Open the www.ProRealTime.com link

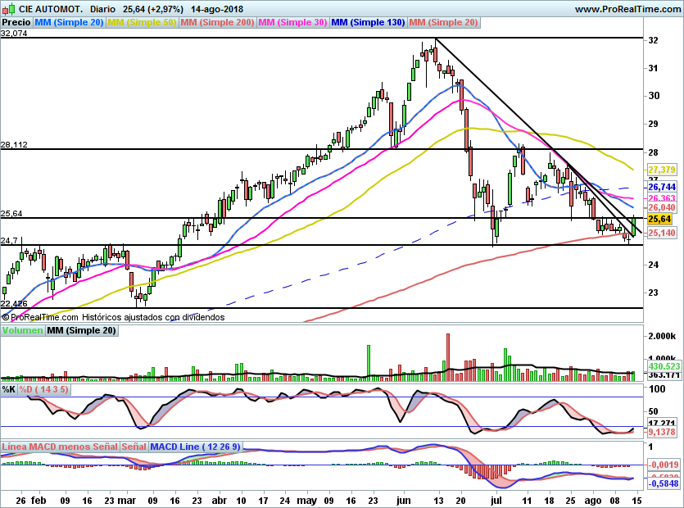[627, 9]
